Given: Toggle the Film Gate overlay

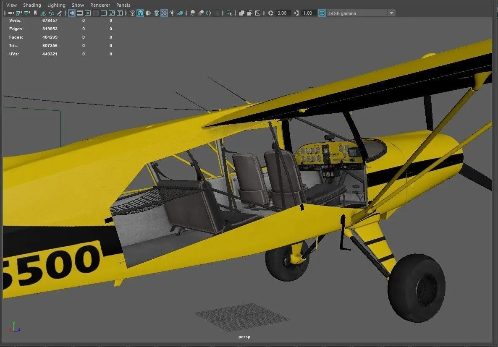Looking at the screenshot, I should point(80,13).
